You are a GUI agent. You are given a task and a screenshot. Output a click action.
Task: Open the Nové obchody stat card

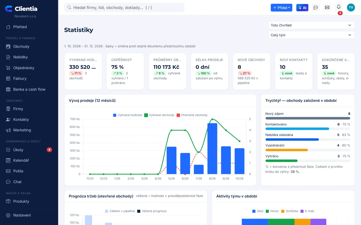[251, 71]
